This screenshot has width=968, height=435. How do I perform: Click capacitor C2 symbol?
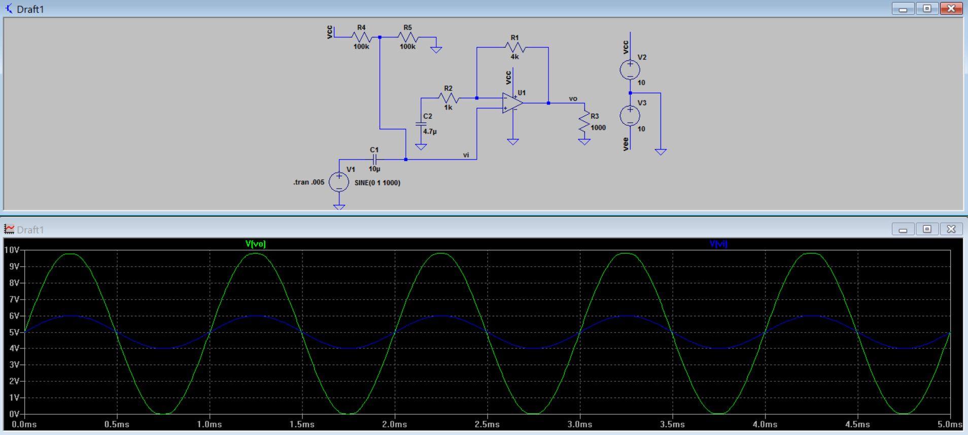(x=421, y=124)
